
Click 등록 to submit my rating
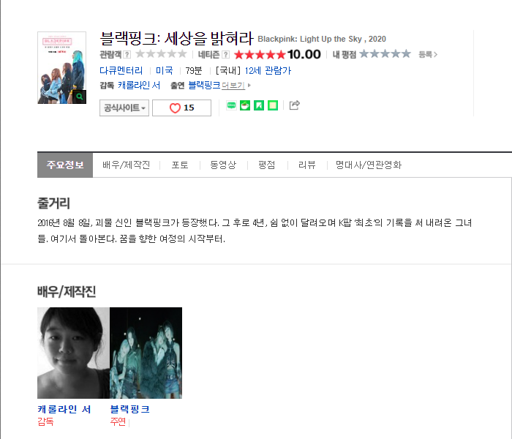[x=428, y=55]
